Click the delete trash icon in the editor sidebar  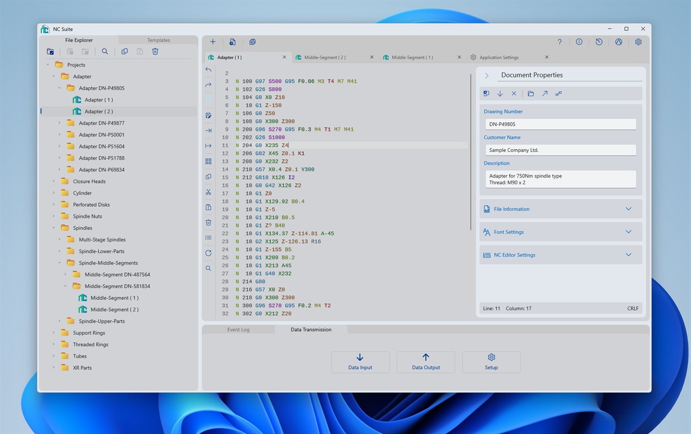pos(208,222)
